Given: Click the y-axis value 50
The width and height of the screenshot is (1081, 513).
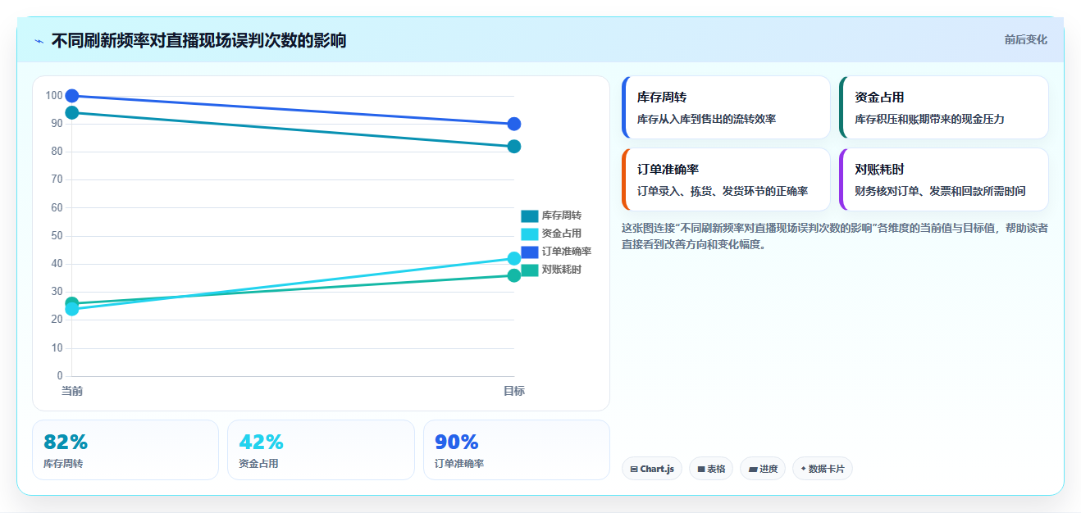Looking at the screenshot, I should 57,236.
